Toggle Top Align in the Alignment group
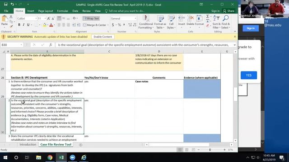Viewport: 289px width, 162px height. tap(59, 18)
